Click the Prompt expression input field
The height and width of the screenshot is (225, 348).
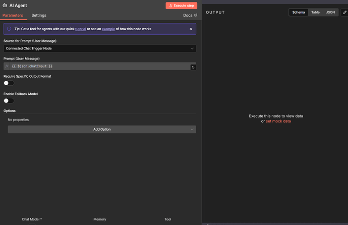(100, 66)
